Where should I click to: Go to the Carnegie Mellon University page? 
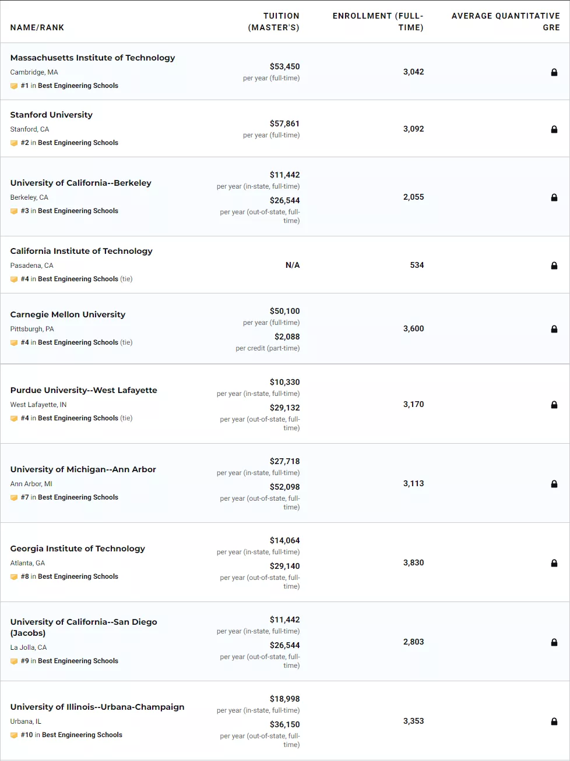(68, 314)
